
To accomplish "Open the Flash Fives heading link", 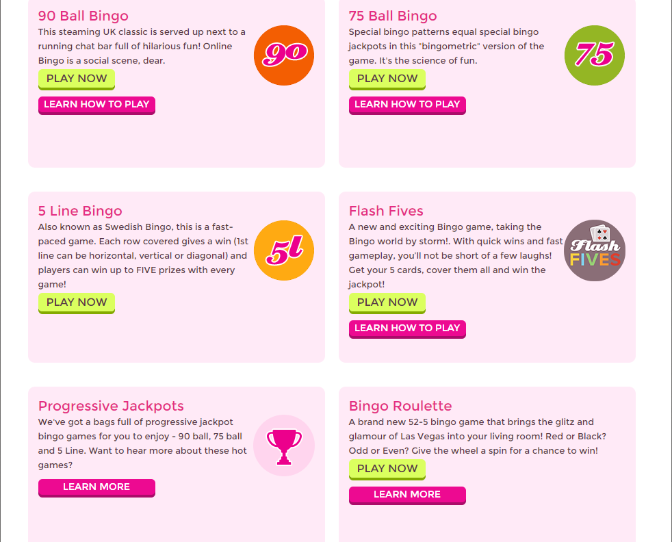I will click(x=387, y=211).
